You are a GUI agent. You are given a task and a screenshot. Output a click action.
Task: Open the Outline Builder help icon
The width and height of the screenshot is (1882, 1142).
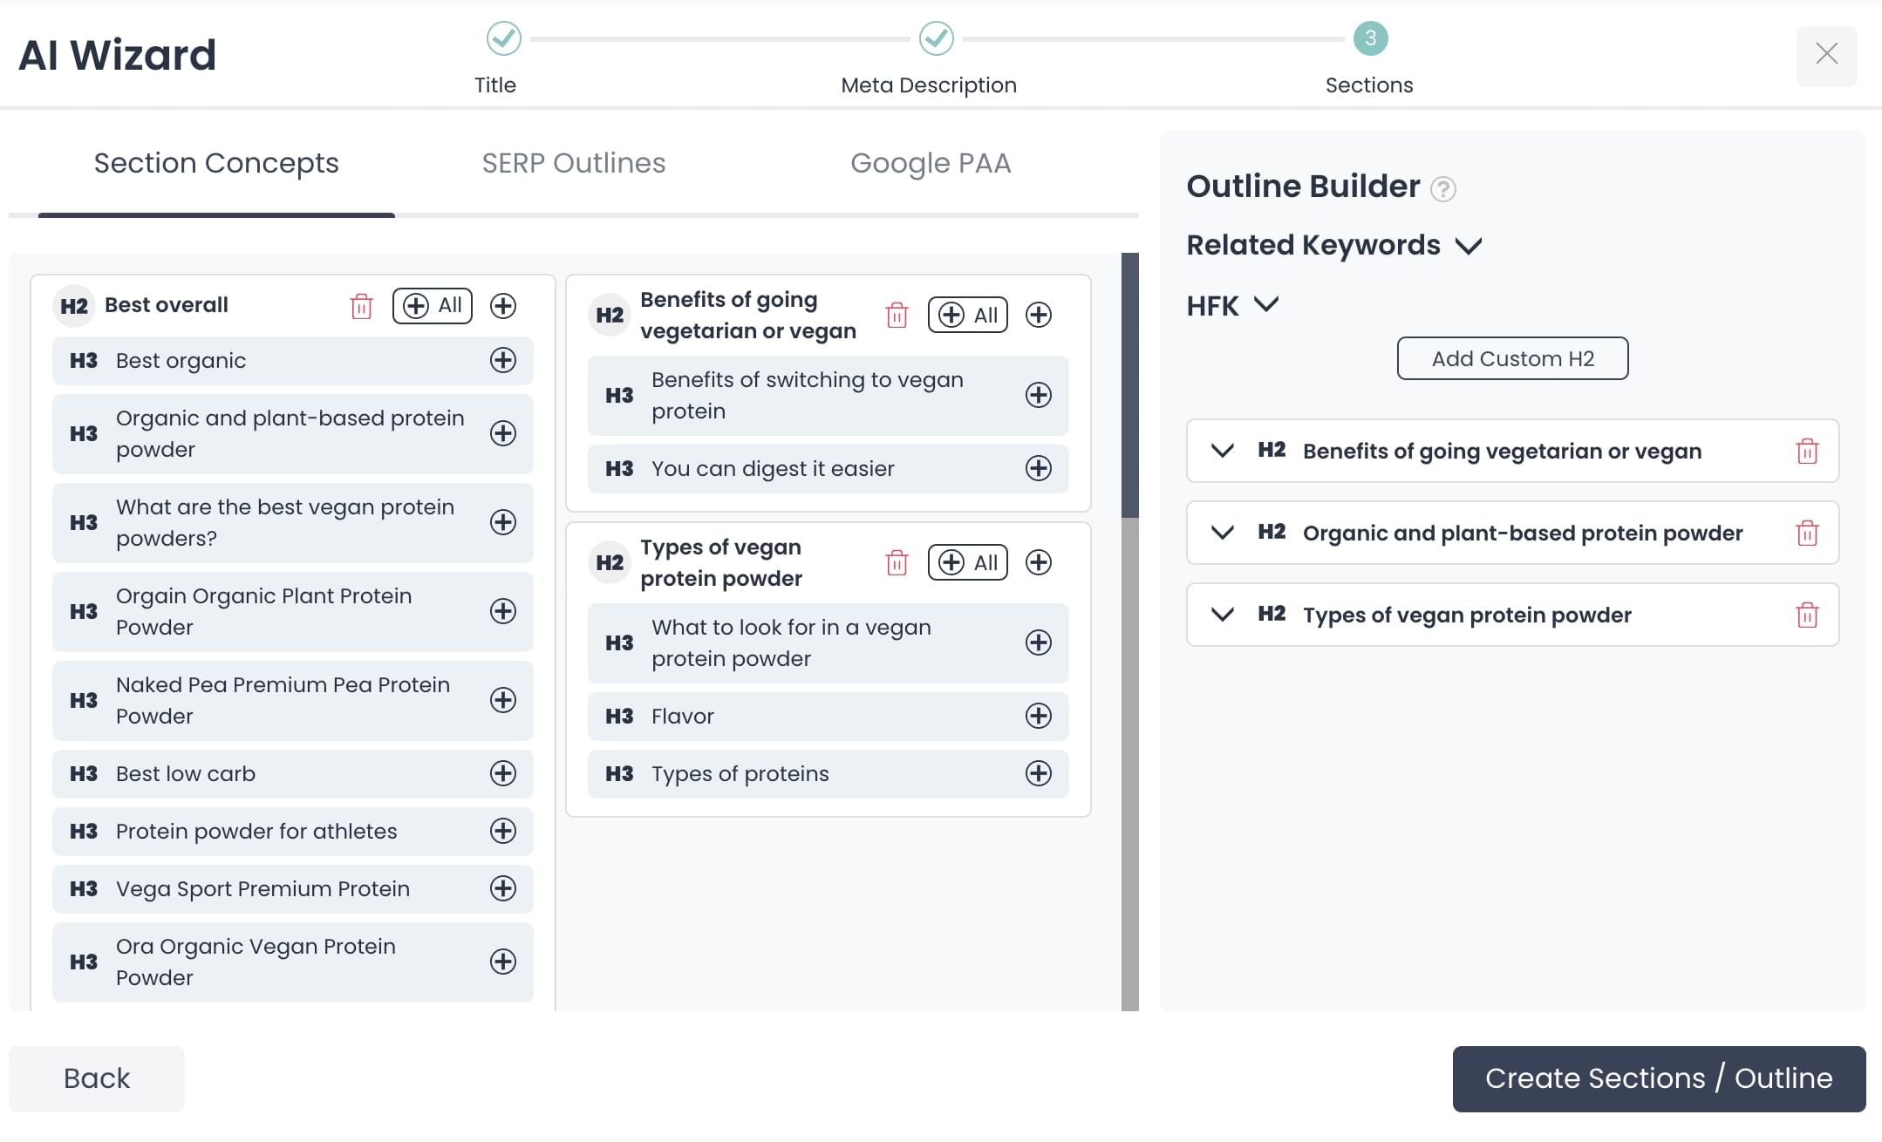(1443, 189)
